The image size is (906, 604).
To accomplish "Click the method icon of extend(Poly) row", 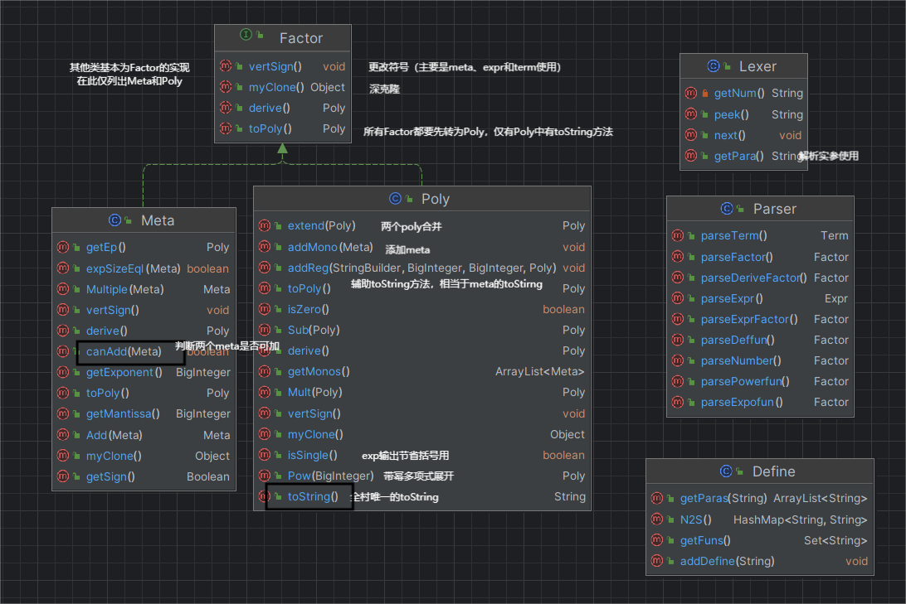I will coord(265,225).
